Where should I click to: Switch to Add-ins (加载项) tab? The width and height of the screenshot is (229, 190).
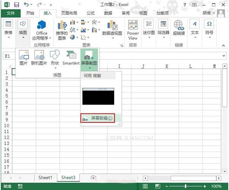tap(163, 13)
